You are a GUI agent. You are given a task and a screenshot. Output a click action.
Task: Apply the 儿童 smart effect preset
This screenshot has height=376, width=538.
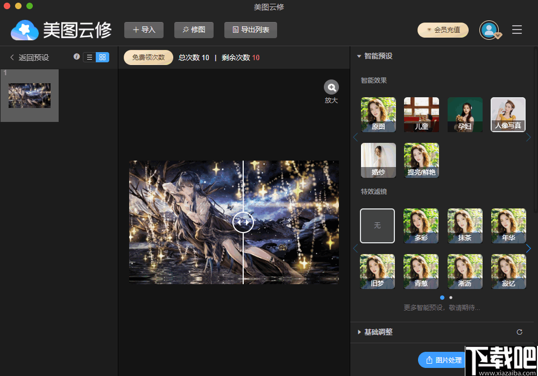tap(421, 115)
